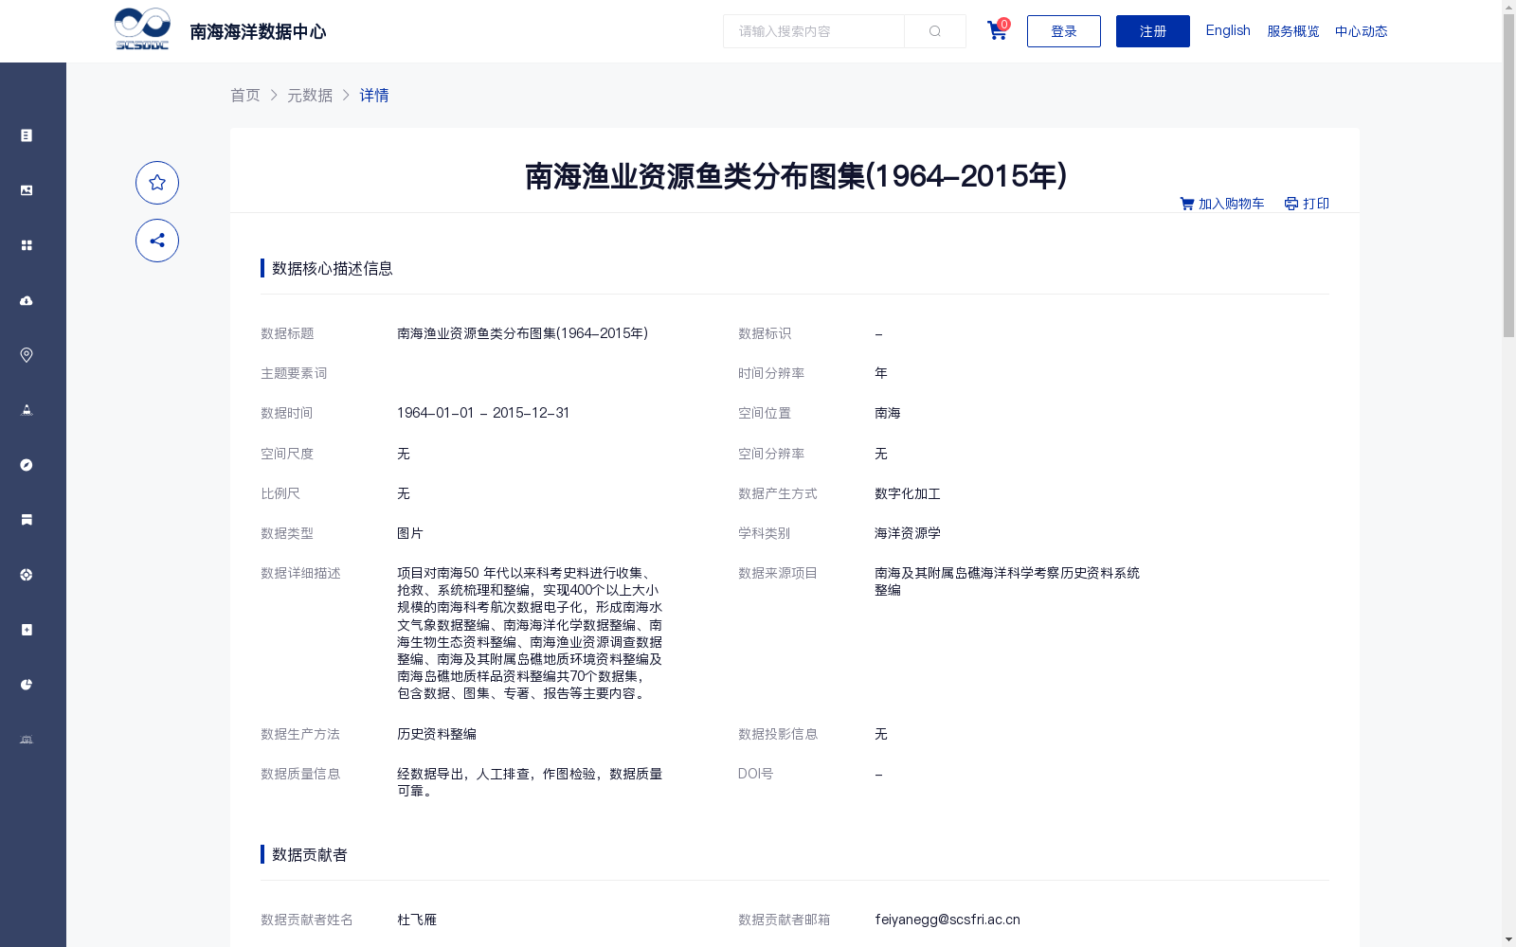Click the contributor email feiyanegg@scsfri.ac.cn
1516x947 pixels.
click(x=947, y=920)
